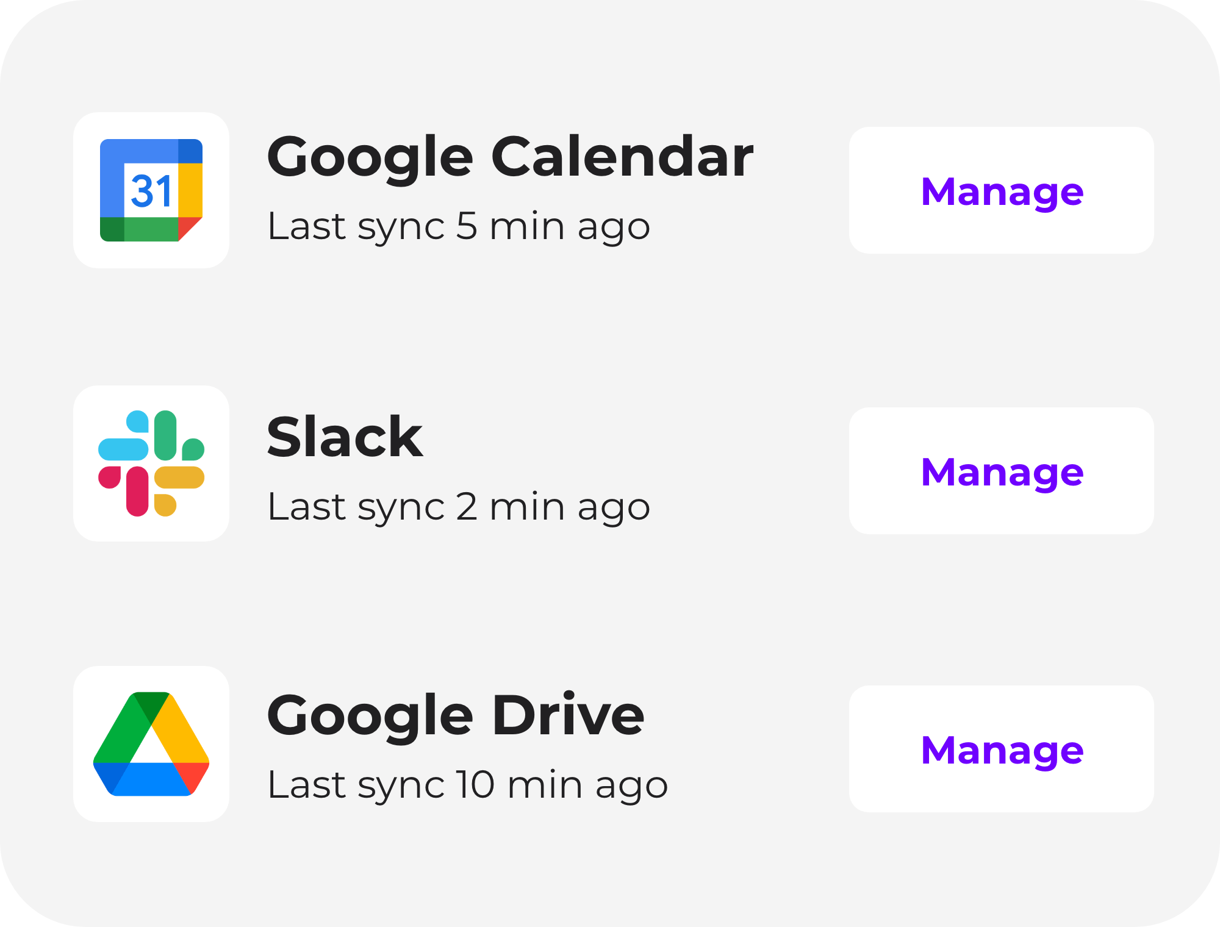Click the Google Drive triangle icon
This screenshot has height=927, width=1220.
click(151, 744)
